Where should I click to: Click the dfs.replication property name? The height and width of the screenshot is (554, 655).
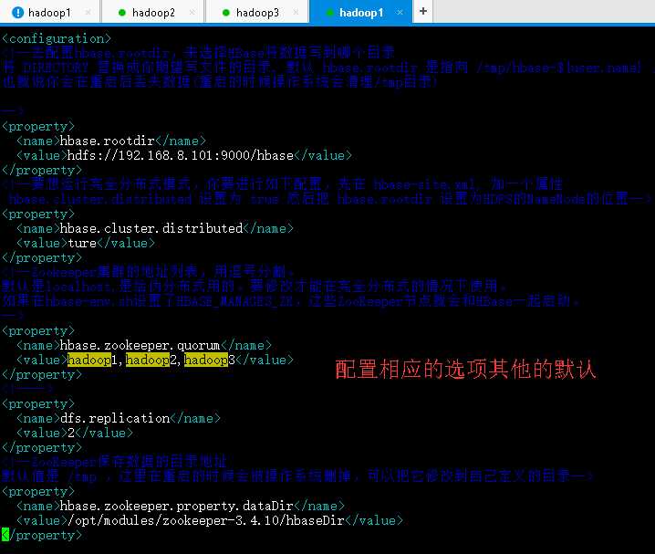tap(115, 418)
